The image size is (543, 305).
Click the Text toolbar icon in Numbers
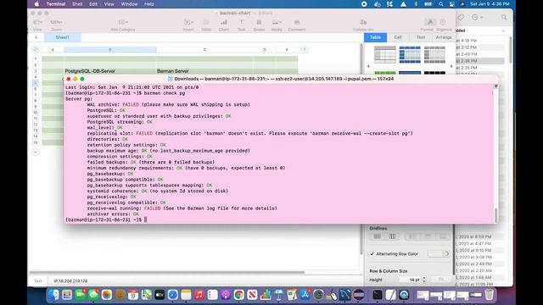coord(241,25)
